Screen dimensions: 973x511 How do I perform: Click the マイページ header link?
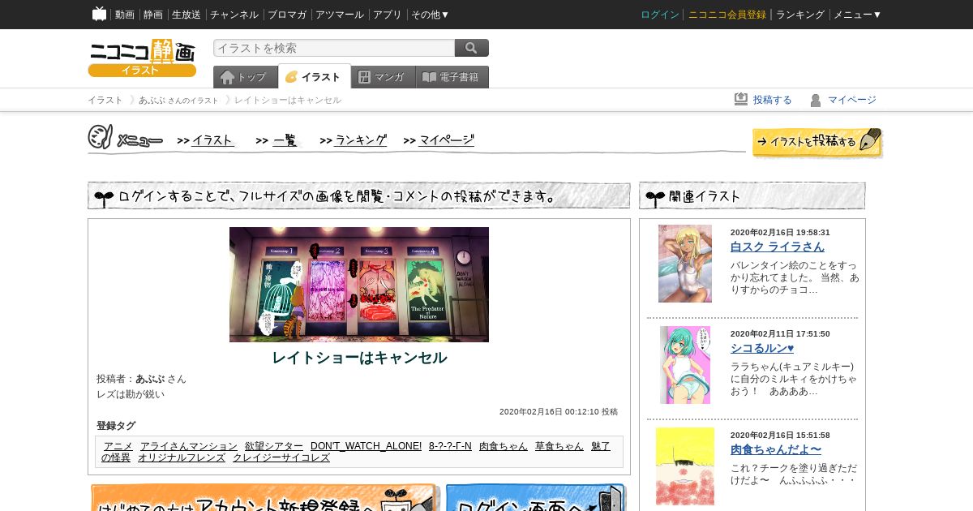(852, 100)
